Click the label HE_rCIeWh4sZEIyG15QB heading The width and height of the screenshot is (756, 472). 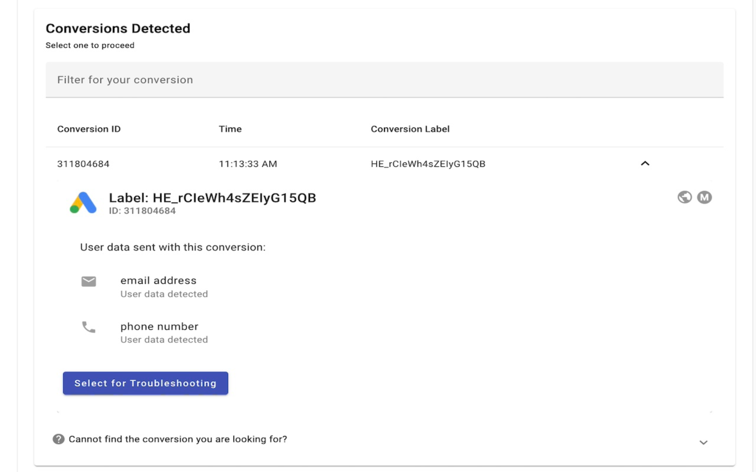[213, 198]
